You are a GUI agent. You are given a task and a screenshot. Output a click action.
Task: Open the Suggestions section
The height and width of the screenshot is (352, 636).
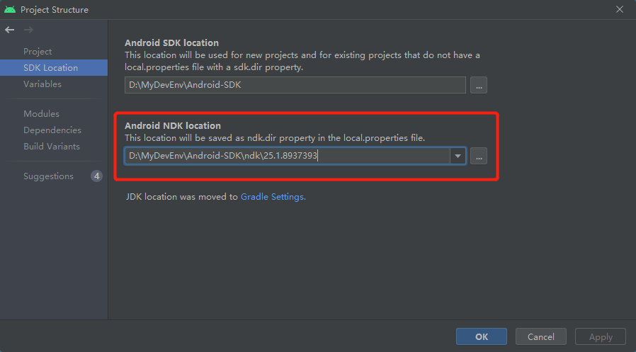pyautogui.click(x=48, y=176)
